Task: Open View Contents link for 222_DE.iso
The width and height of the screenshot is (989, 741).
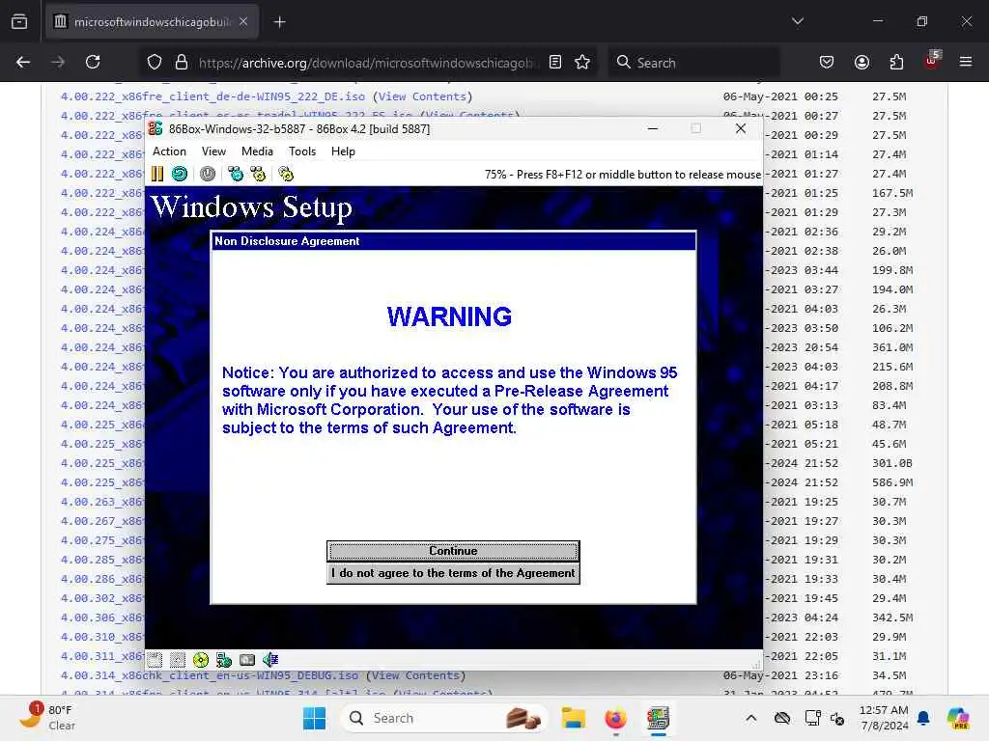Action: coord(423,96)
